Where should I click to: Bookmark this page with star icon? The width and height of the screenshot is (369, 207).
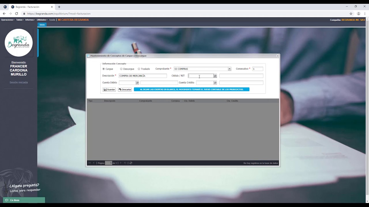[351, 14]
